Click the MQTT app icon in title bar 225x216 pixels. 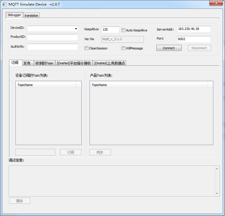(4, 4)
